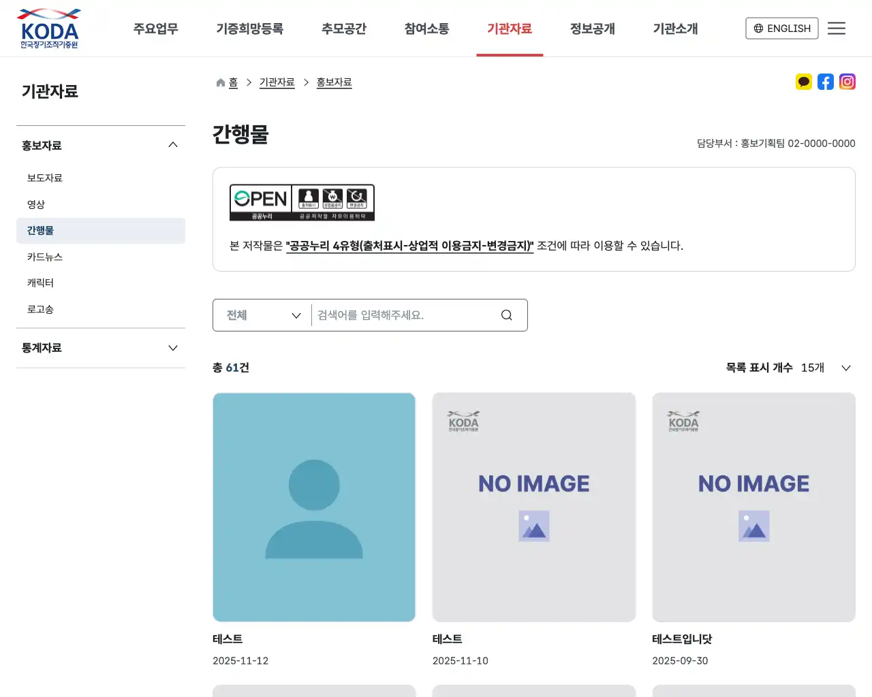Open the KakaoTalk share icon

click(x=804, y=82)
